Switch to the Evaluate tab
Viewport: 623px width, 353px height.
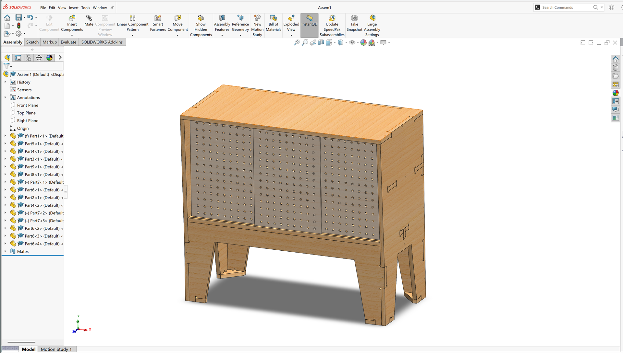point(68,42)
